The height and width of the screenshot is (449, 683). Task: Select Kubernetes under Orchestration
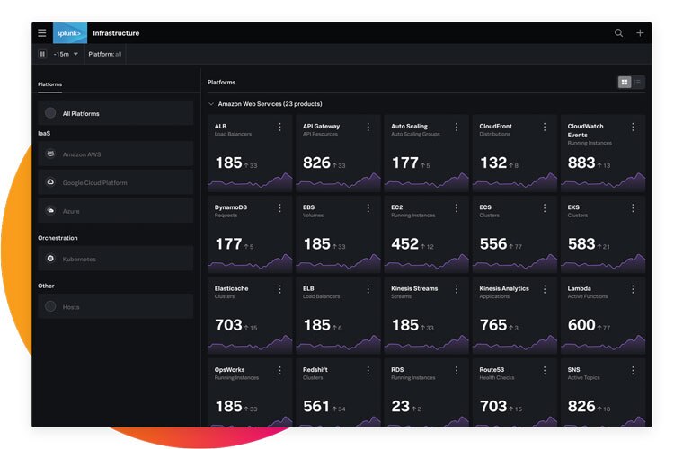pyautogui.click(x=115, y=259)
